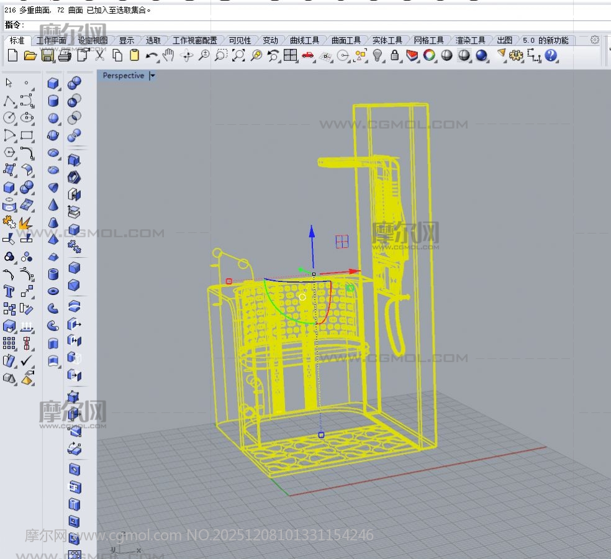611x559 pixels.
Task: Open the Perspective viewport dropdown arrow
Action: point(153,76)
